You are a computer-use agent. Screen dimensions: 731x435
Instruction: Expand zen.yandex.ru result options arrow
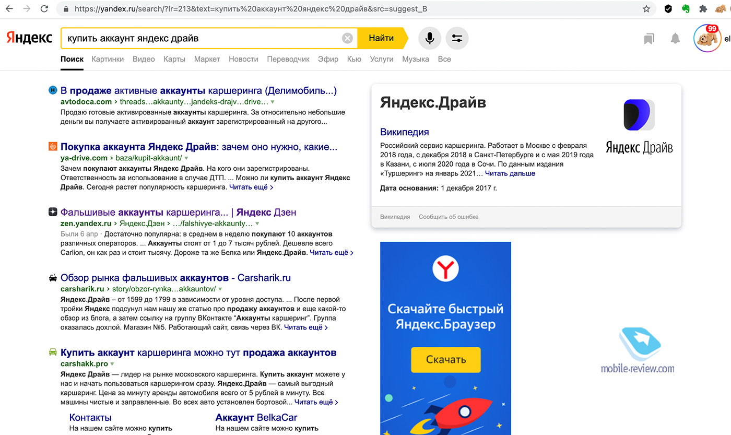(x=257, y=224)
